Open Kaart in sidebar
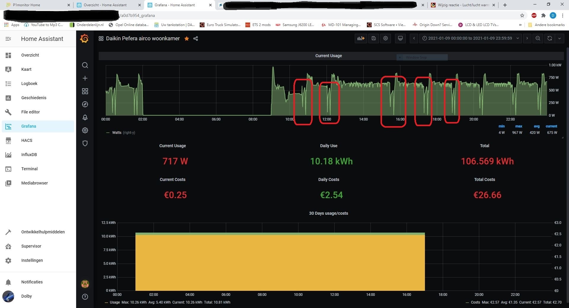 [x=38, y=69]
